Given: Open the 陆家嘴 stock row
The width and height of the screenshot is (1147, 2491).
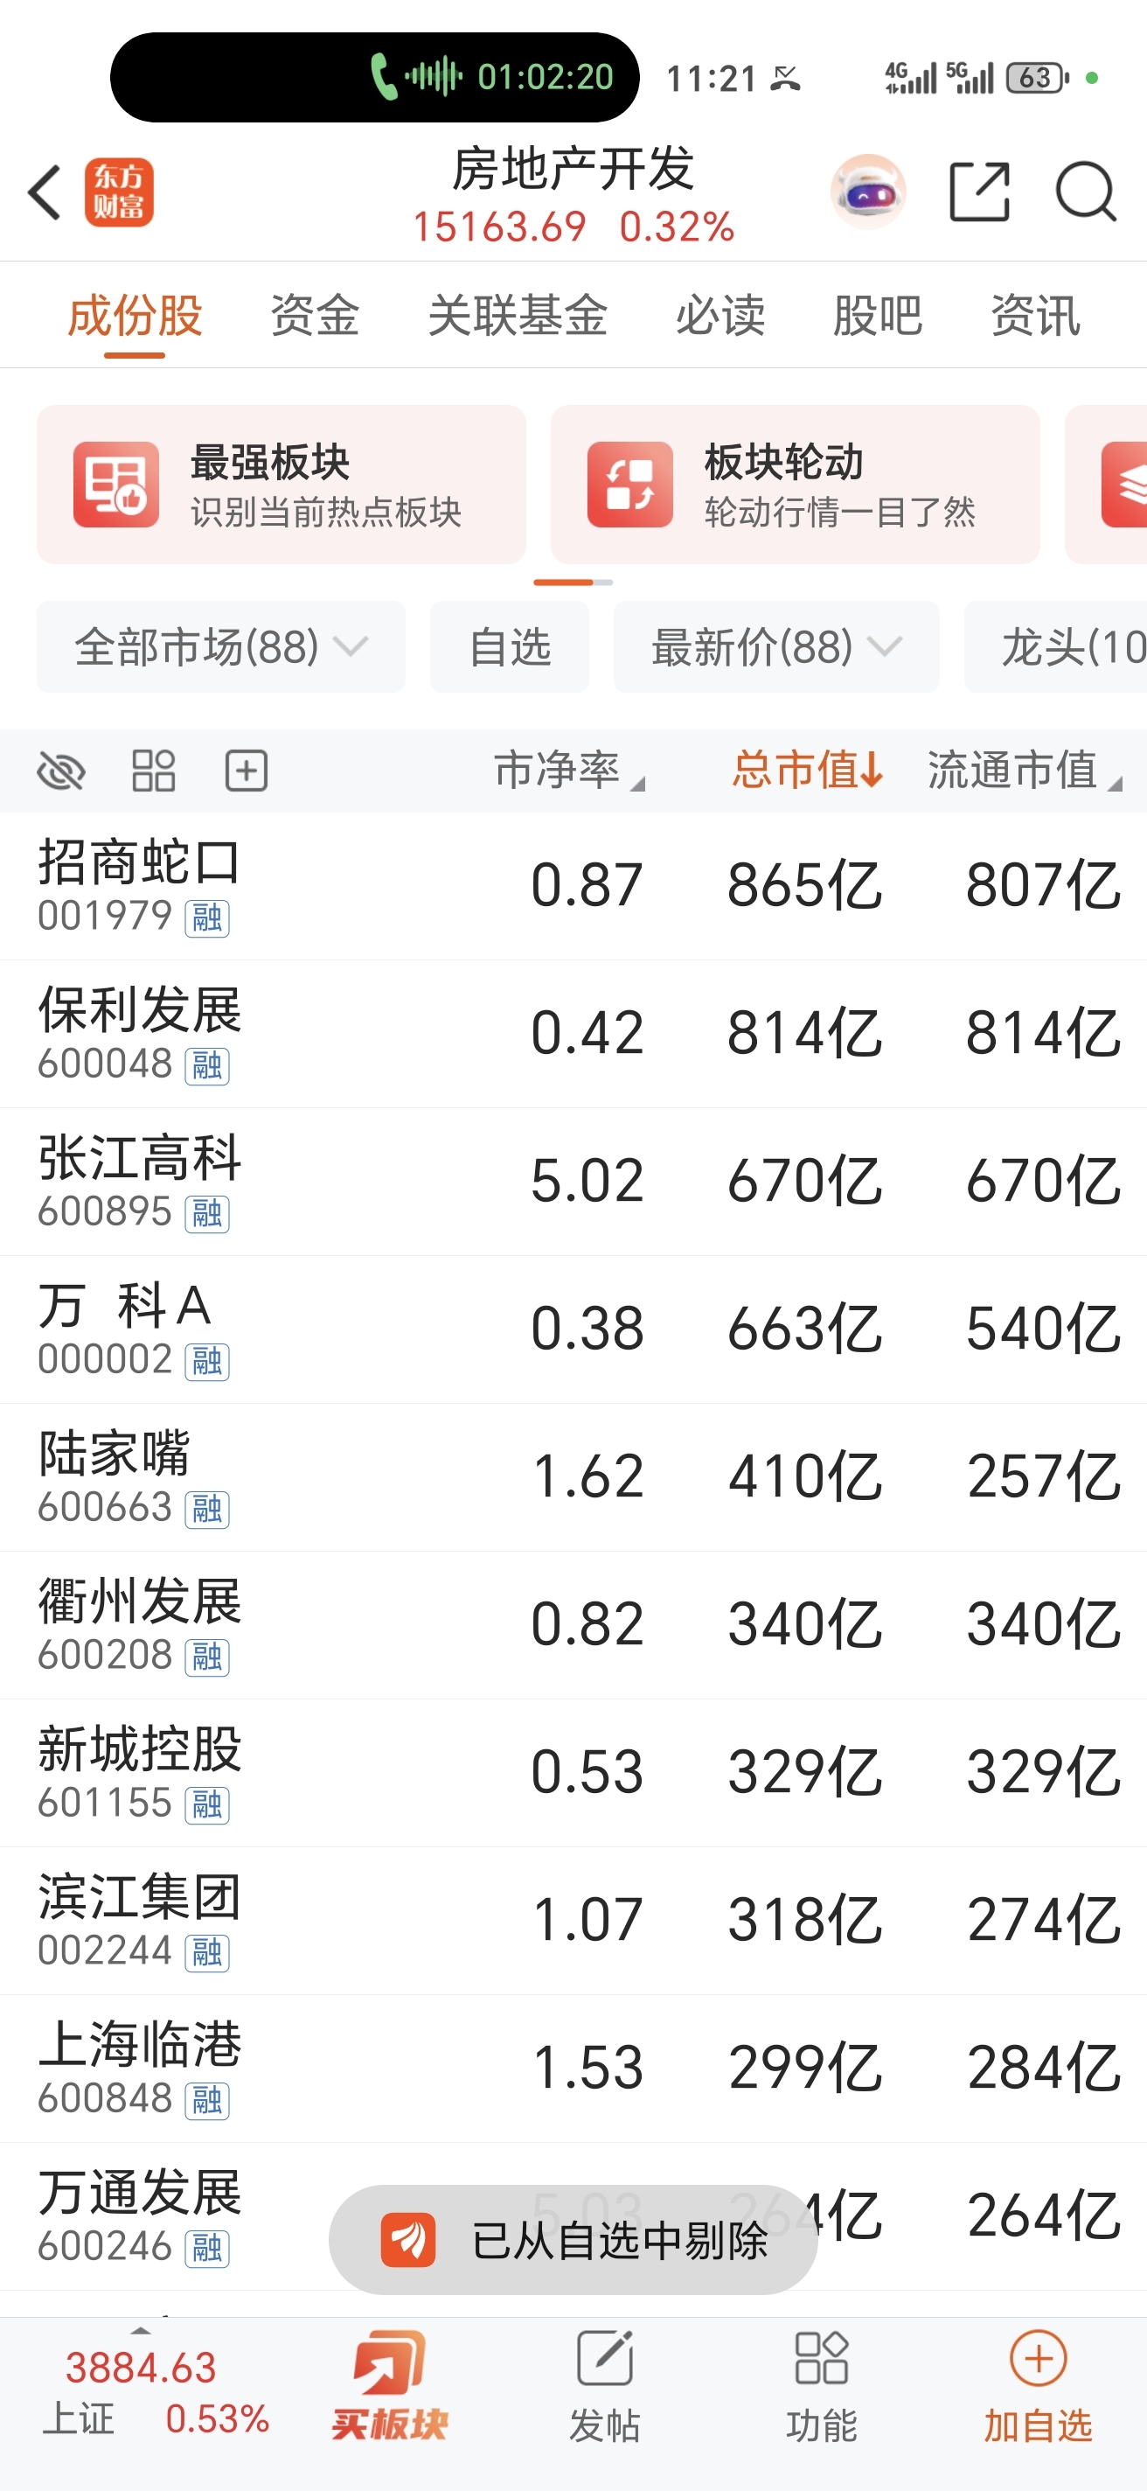Looking at the screenshot, I should [573, 1477].
